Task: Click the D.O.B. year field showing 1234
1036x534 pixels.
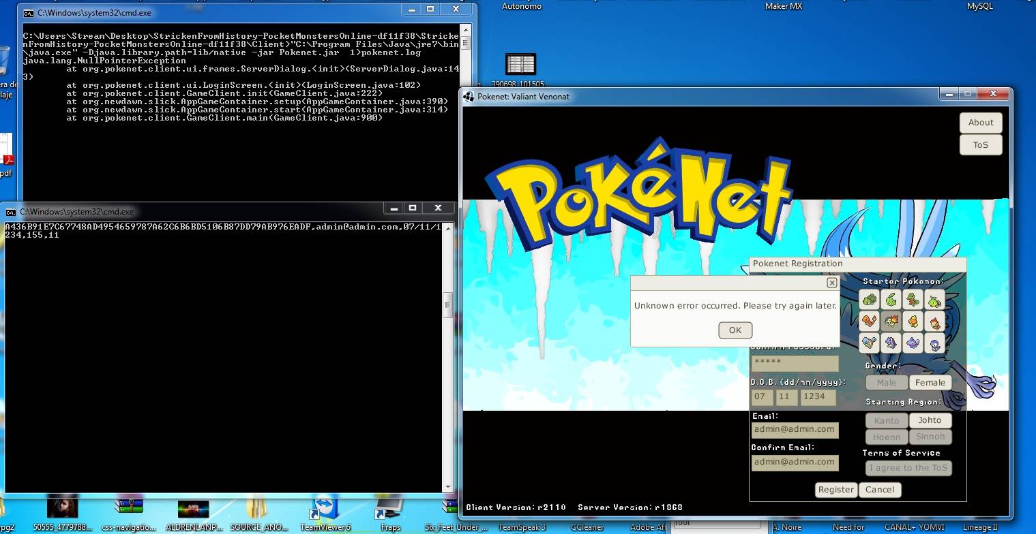Action: (818, 396)
